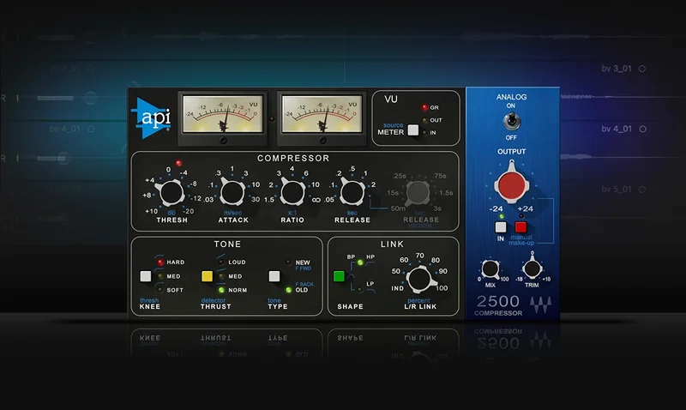
Task: Click the bv 4_01 track label on left
Action: 65,129
